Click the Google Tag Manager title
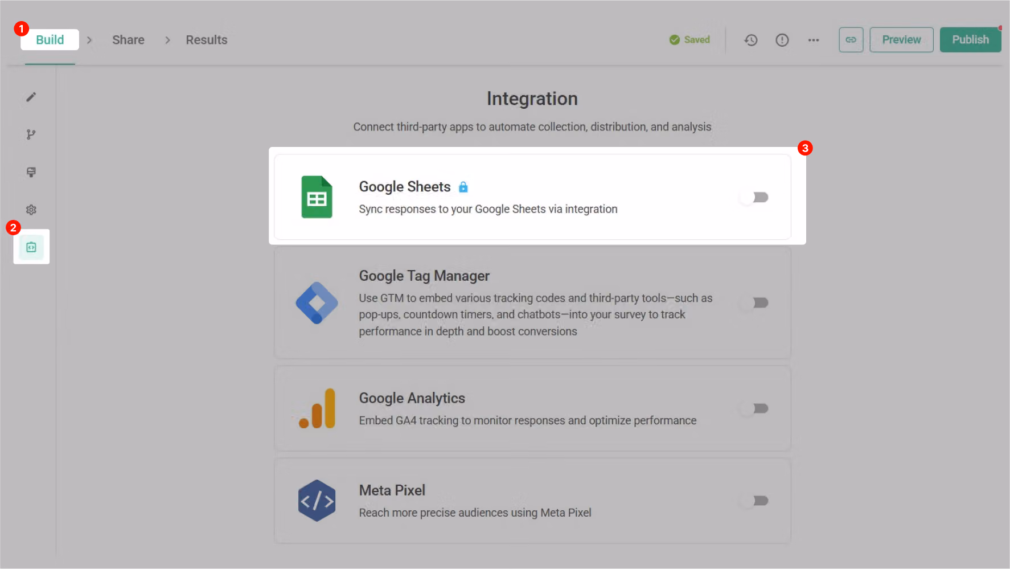Viewport: 1010px width, 569px height. coord(424,276)
